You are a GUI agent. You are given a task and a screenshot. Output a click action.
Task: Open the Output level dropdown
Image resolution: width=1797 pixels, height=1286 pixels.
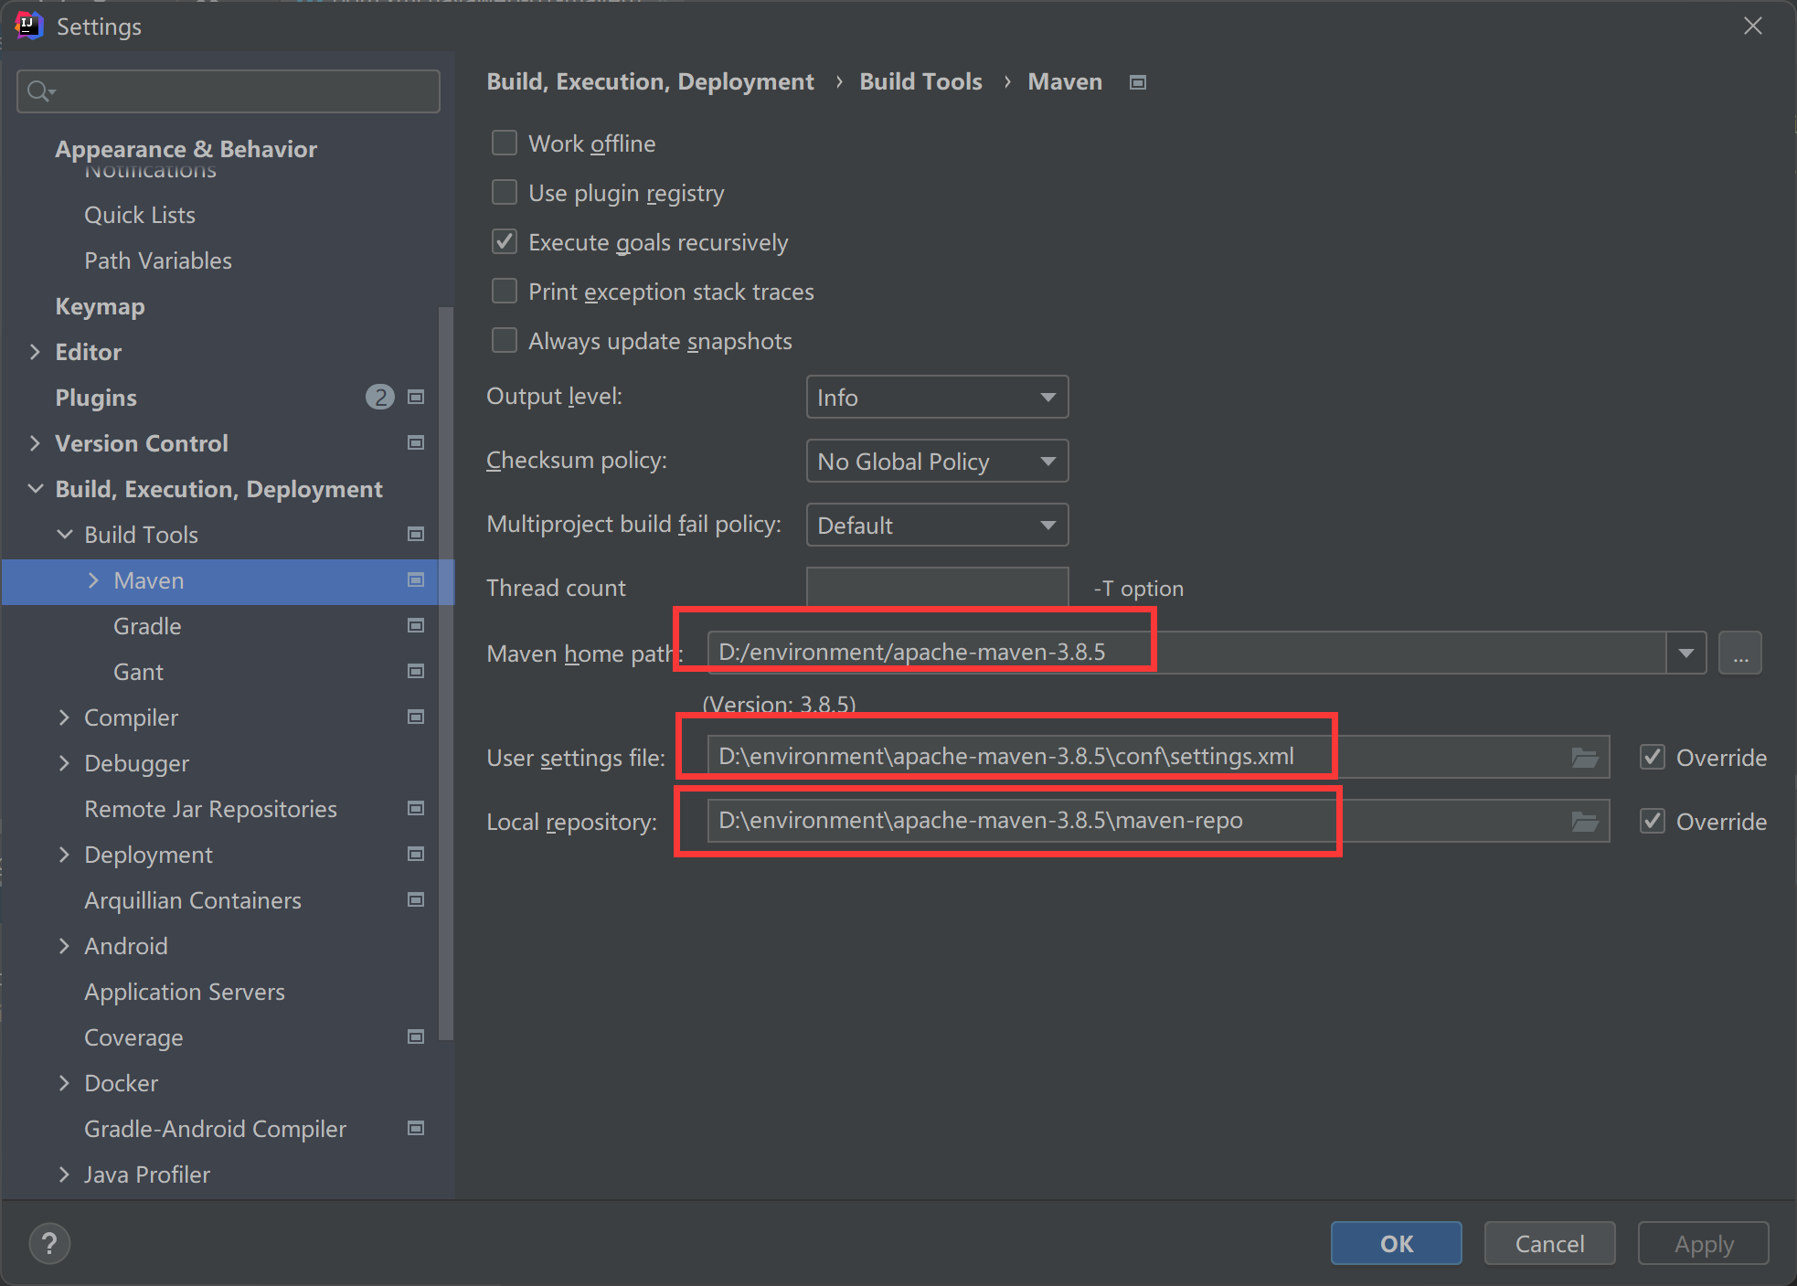[x=937, y=398]
